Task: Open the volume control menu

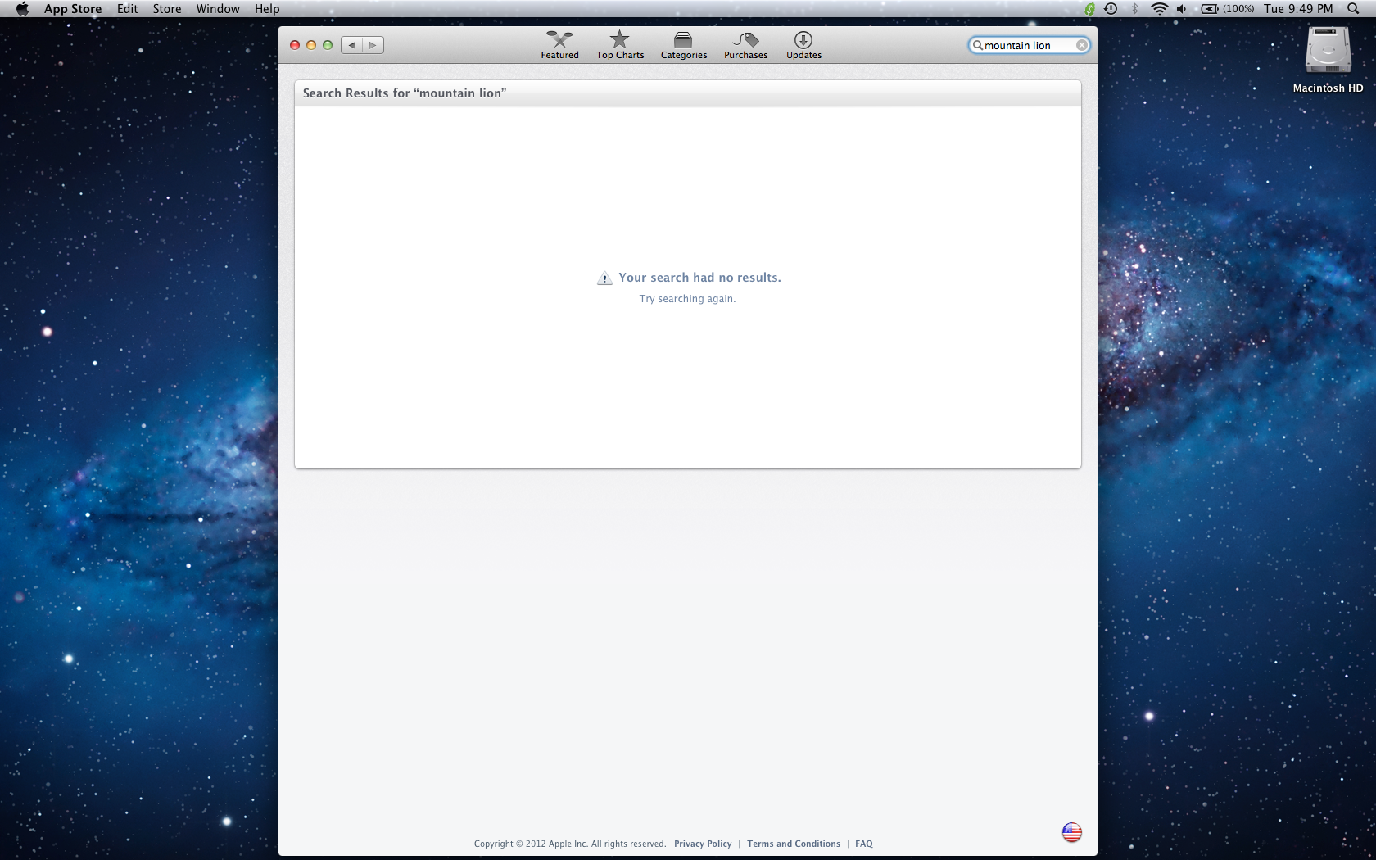Action: [x=1182, y=9]
